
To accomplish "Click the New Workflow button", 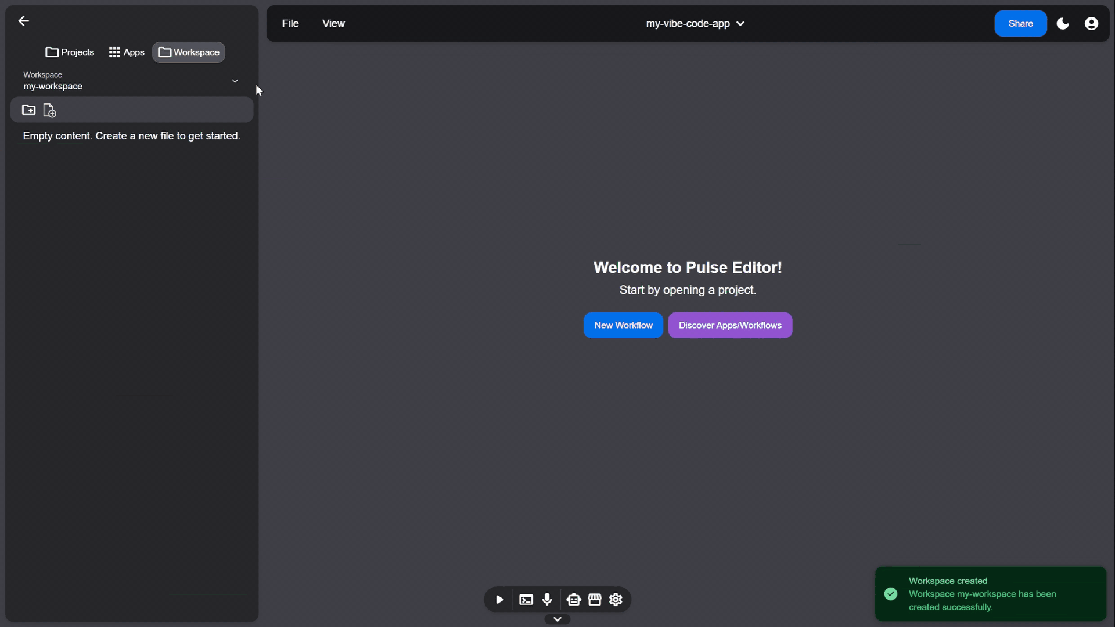I will pos(623,325).
